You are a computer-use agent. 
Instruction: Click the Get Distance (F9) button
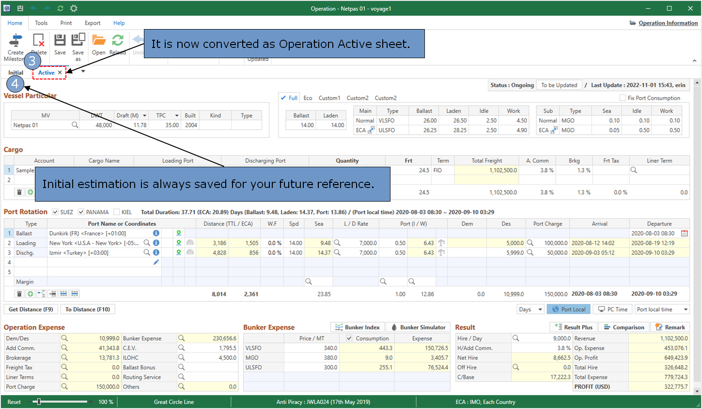click(31, 309)
